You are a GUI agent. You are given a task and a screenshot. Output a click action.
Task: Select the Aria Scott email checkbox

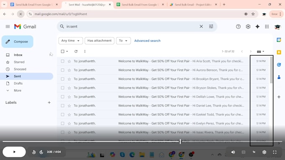pos(62,61)
